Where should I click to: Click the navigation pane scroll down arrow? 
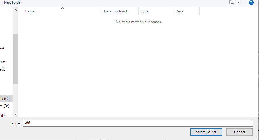16,114
